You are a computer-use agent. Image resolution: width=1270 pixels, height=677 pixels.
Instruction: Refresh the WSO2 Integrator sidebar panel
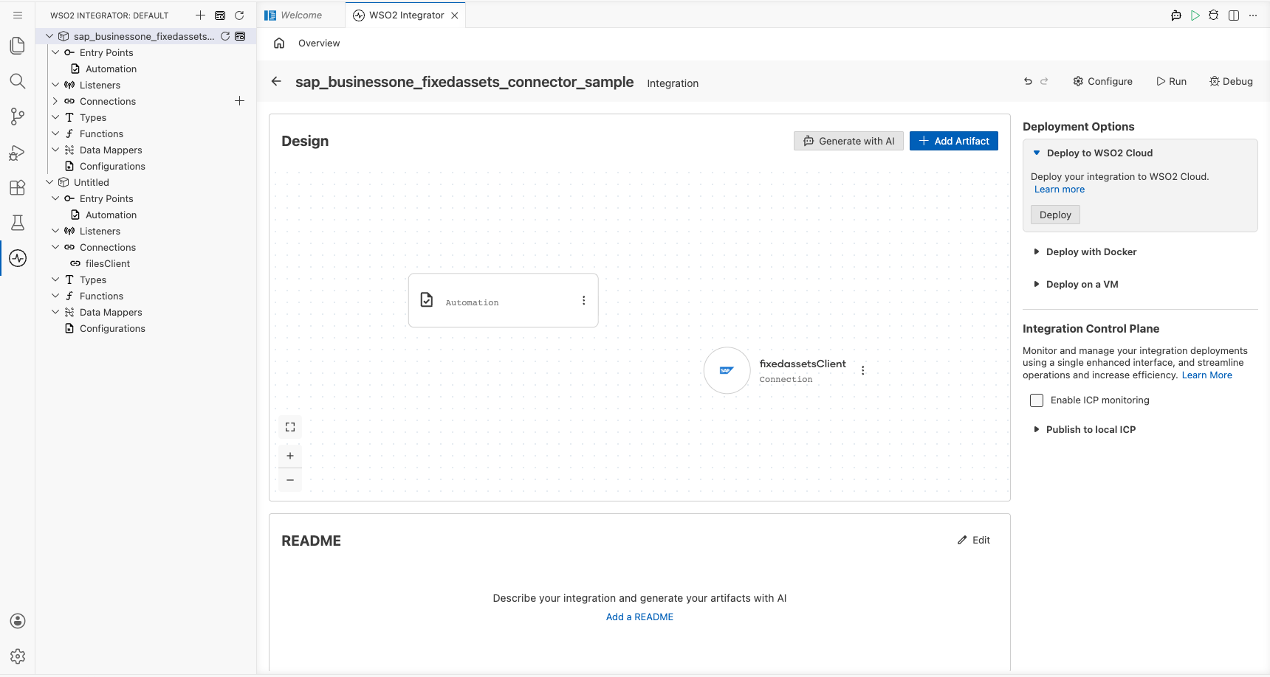click(239, 15)
